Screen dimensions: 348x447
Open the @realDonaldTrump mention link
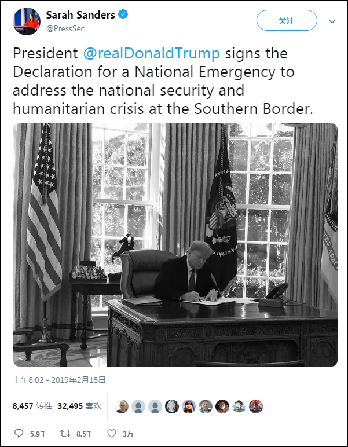(152, 54)
